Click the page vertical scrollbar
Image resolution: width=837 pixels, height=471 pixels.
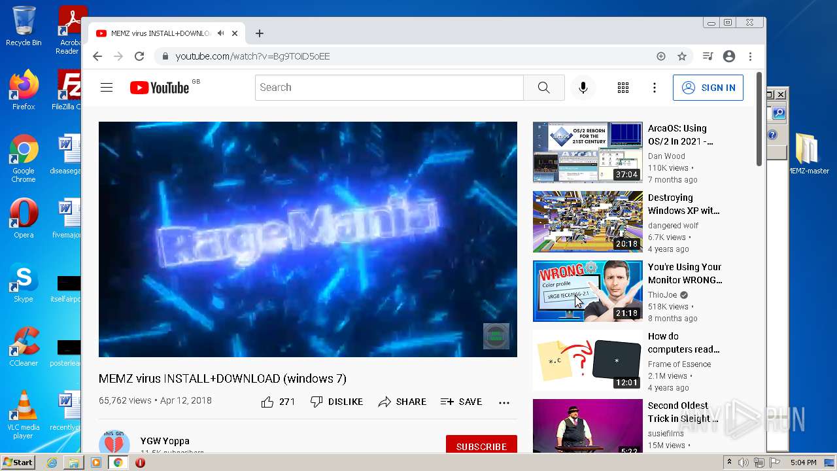pyautogui.click(x=759, y=118)
